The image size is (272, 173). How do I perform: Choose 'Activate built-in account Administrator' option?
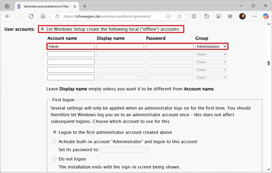pyautogui.click(x=55, y=141)
